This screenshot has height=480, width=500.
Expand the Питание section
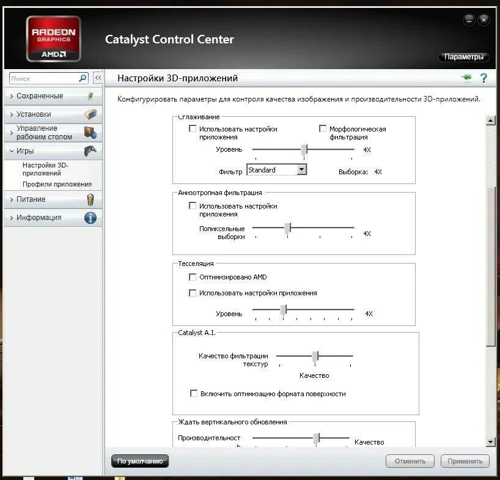point(53,199)
